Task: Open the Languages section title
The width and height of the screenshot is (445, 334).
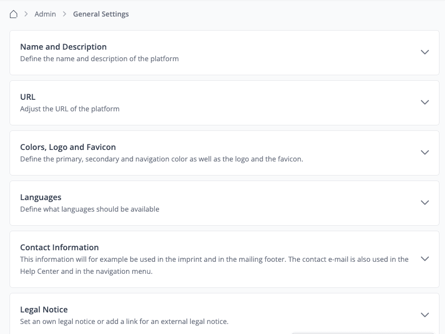Action: coord(41,197)
